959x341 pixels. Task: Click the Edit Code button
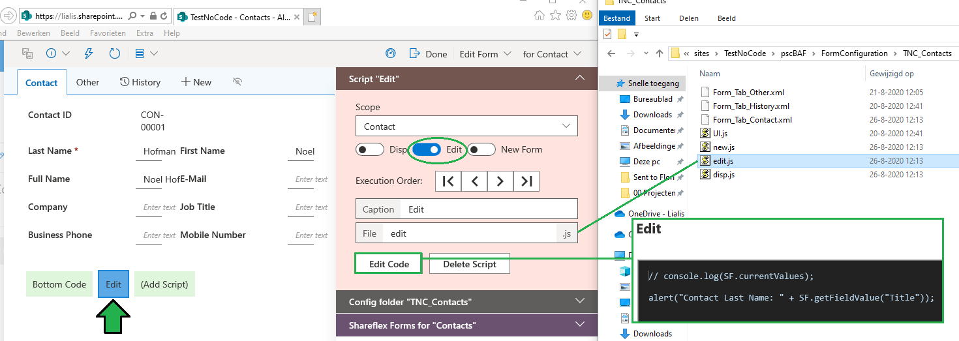389,264
